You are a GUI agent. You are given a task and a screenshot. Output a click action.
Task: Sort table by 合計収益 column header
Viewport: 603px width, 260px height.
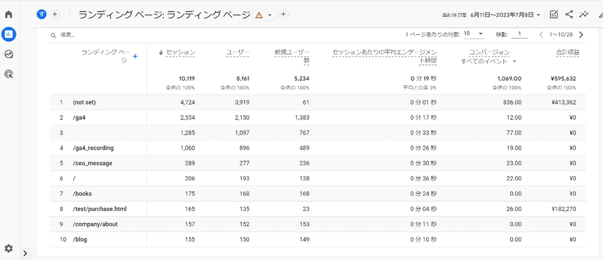[567, 52]
